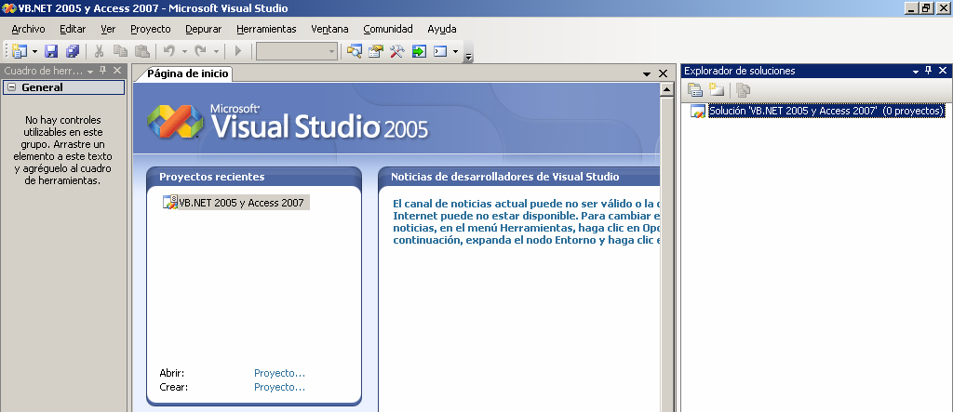Click the Command Window toolbar icon

click(440, 51)
